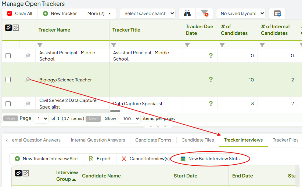This screenshot has height=187, width=302.
Task: Click New Tracker Interview Slot
Action: (46, 158)
